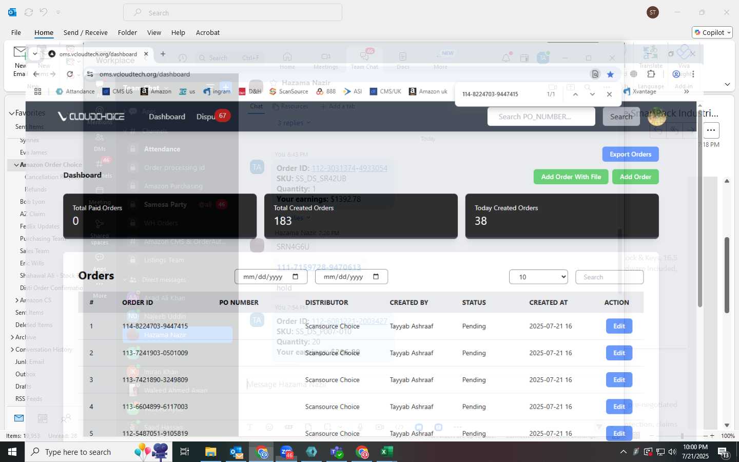Screen dimensions: 739x462
Task: Click Search button beside PO_NUMBER field
Action: coord(621,117)
